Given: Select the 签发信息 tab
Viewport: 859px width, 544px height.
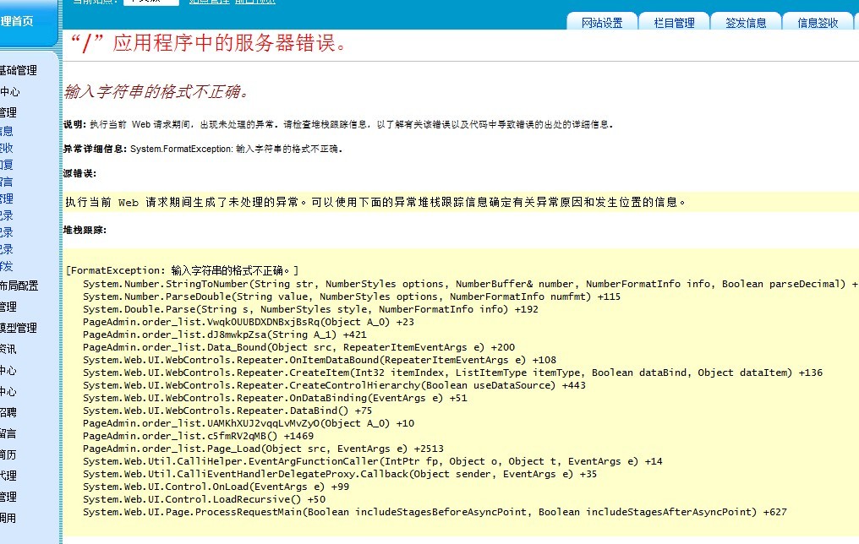Looking at the screenshot, I should tap(746, 23).
